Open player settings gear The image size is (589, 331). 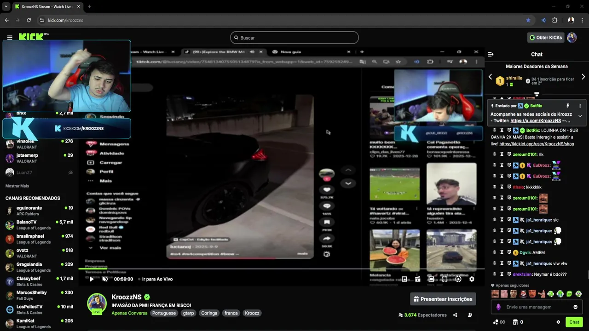472,279
